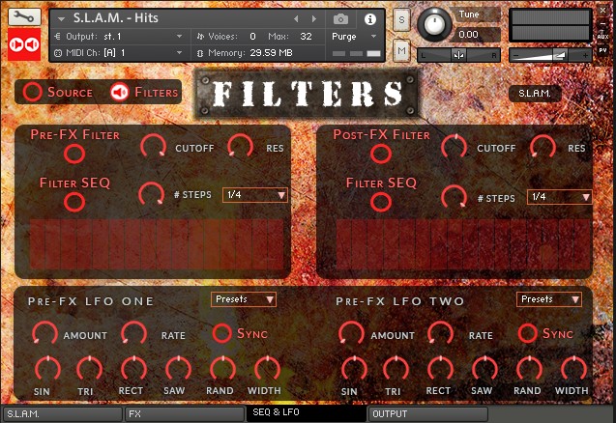Enable the Pre-FX Filter toggle
The image size is (616, 423).
74,153
